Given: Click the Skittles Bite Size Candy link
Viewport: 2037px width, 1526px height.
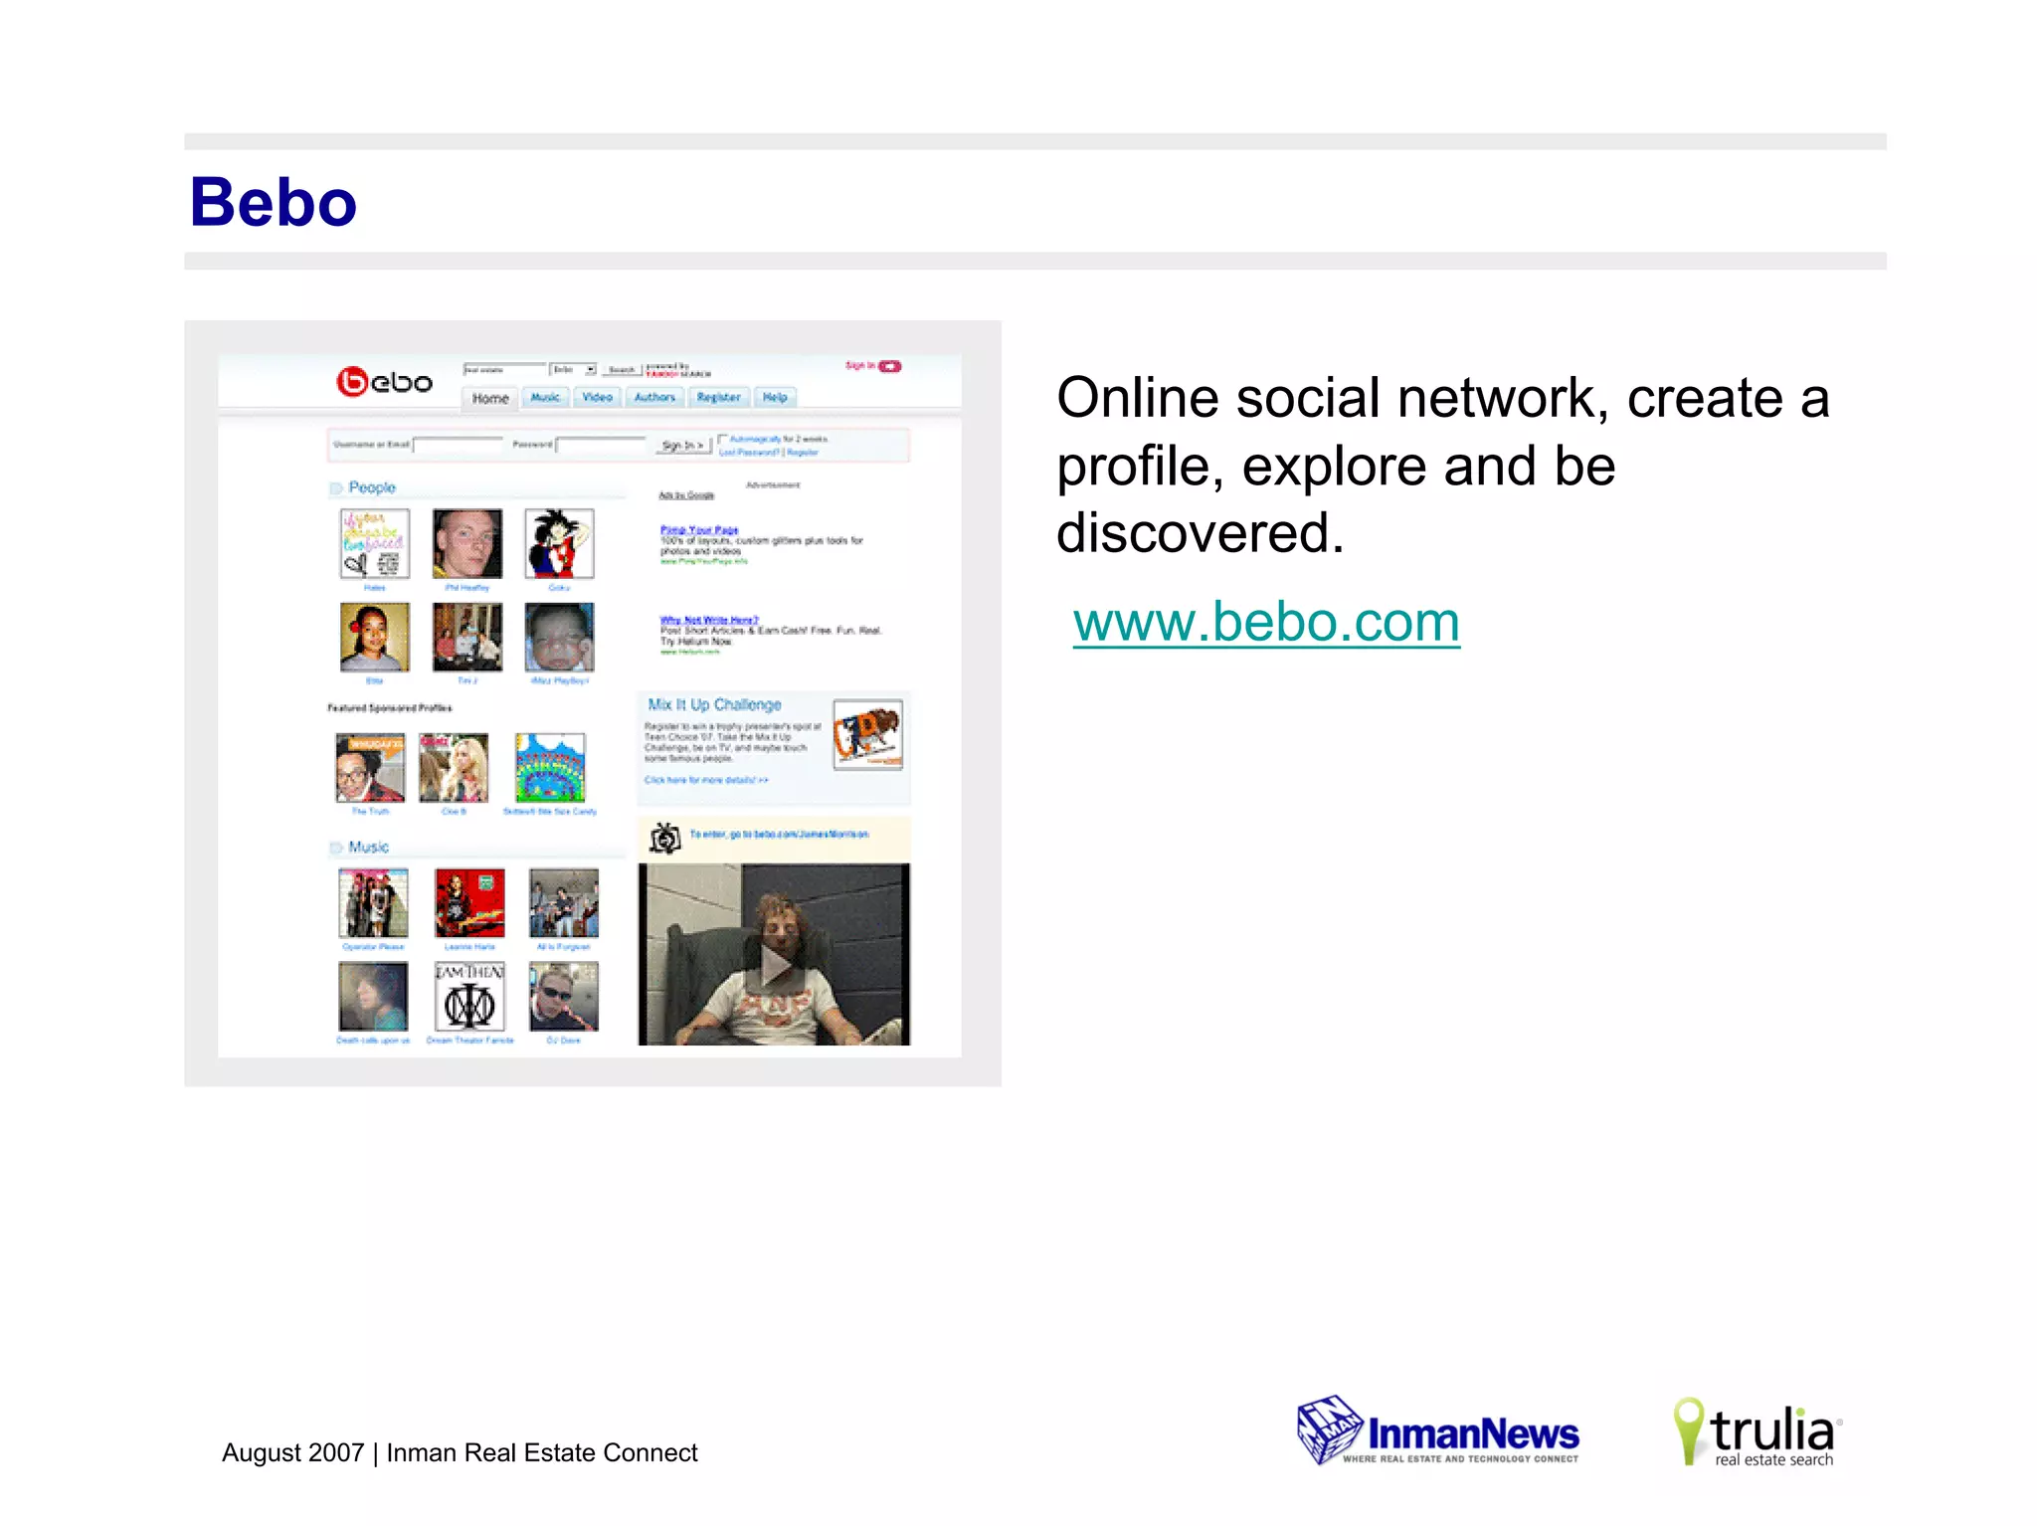Looking at the screenshot, I should point(550,812).
